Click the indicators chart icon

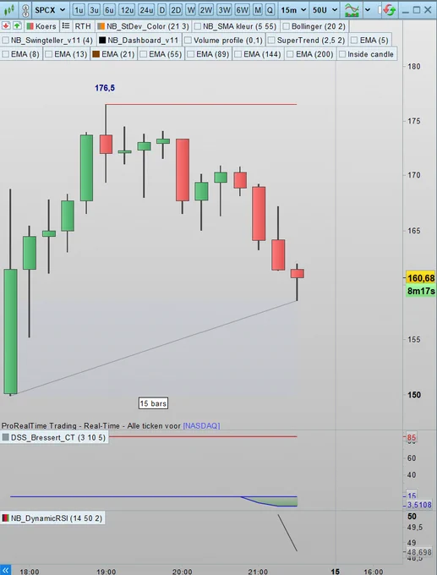click(352, 10)
